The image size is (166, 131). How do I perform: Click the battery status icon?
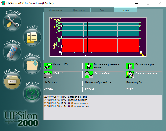coord(130,66)
